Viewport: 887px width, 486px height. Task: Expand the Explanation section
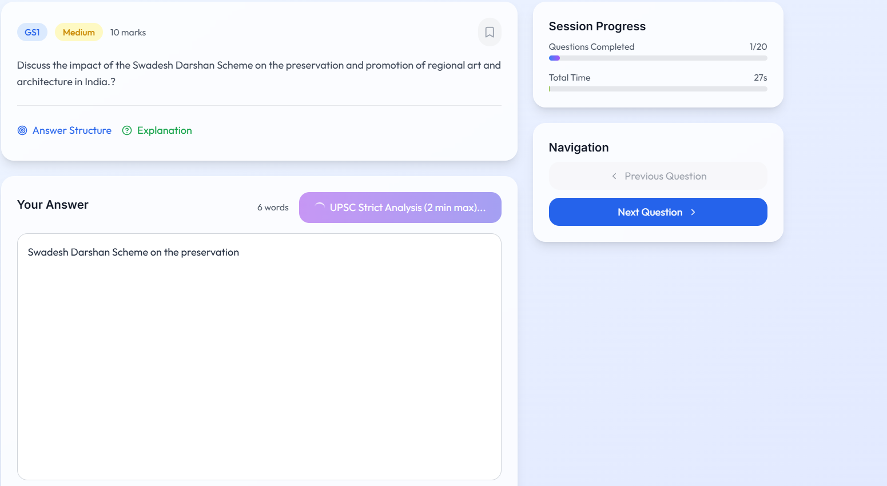[164, 130]
